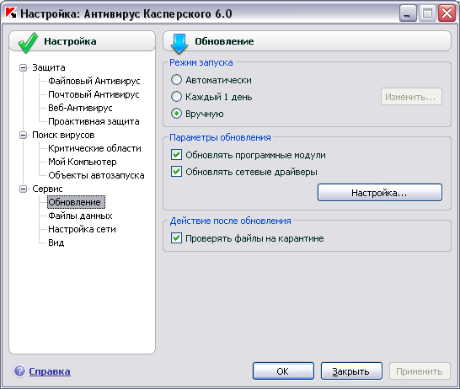The height and width of the screenshot is (389, 460).
Task: Select the Вручную radio button
Action: coord(176,114)
